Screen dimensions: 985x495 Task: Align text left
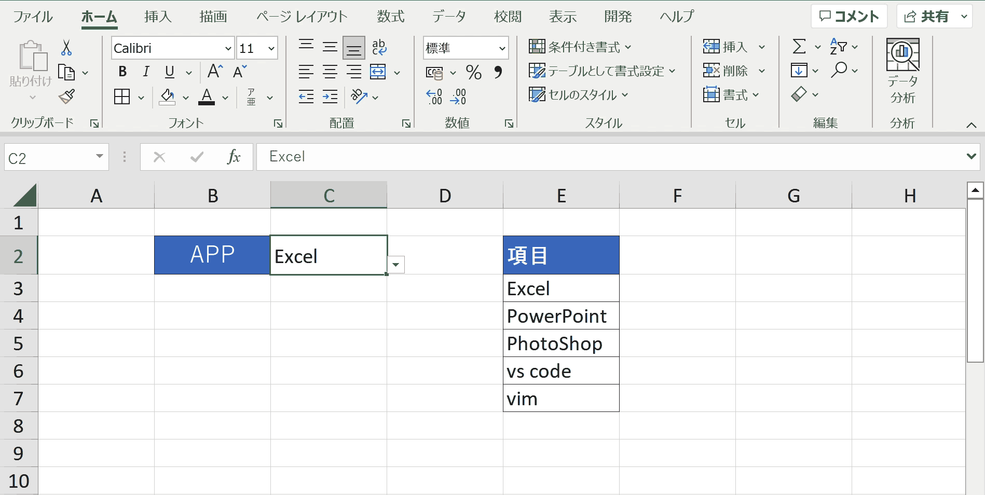coord(306,72)
